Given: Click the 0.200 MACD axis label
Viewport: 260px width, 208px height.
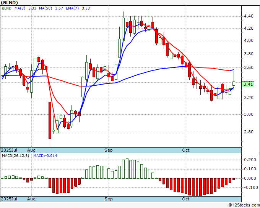Looking at the screenshot, I should click(x=250, y=160).
